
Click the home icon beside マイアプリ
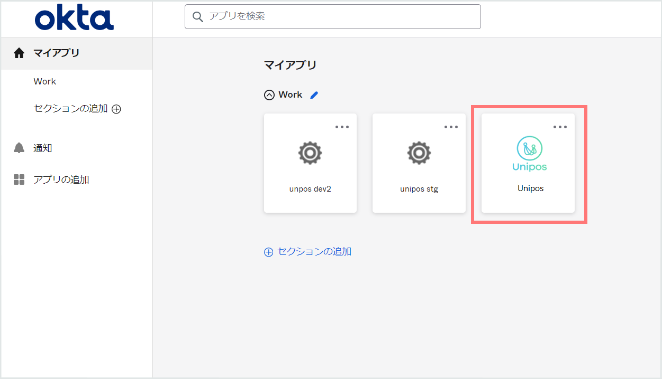19,53
